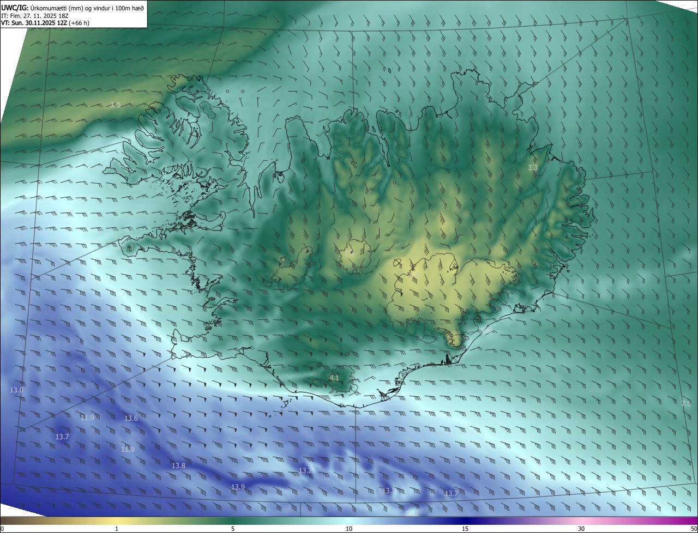The width and height of the screenshot is (698, 533).
Task: Click the '15' tick label on the color scale
Action: (x=465, y=529)
